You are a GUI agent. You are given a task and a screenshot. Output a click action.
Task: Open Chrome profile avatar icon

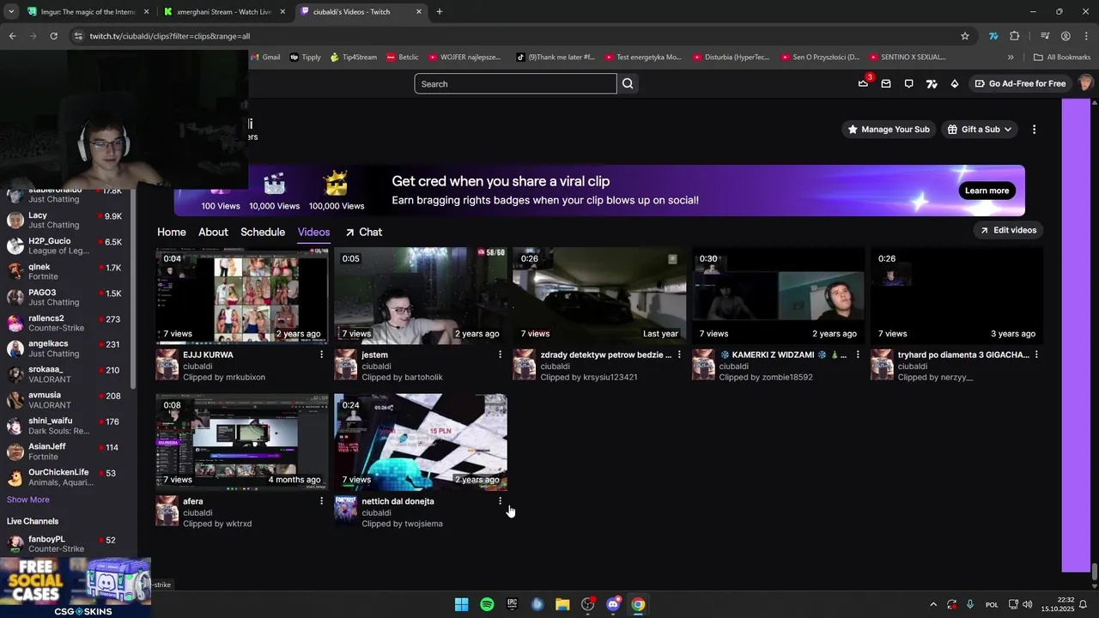pyautogui.click(x=1066, y=36)
